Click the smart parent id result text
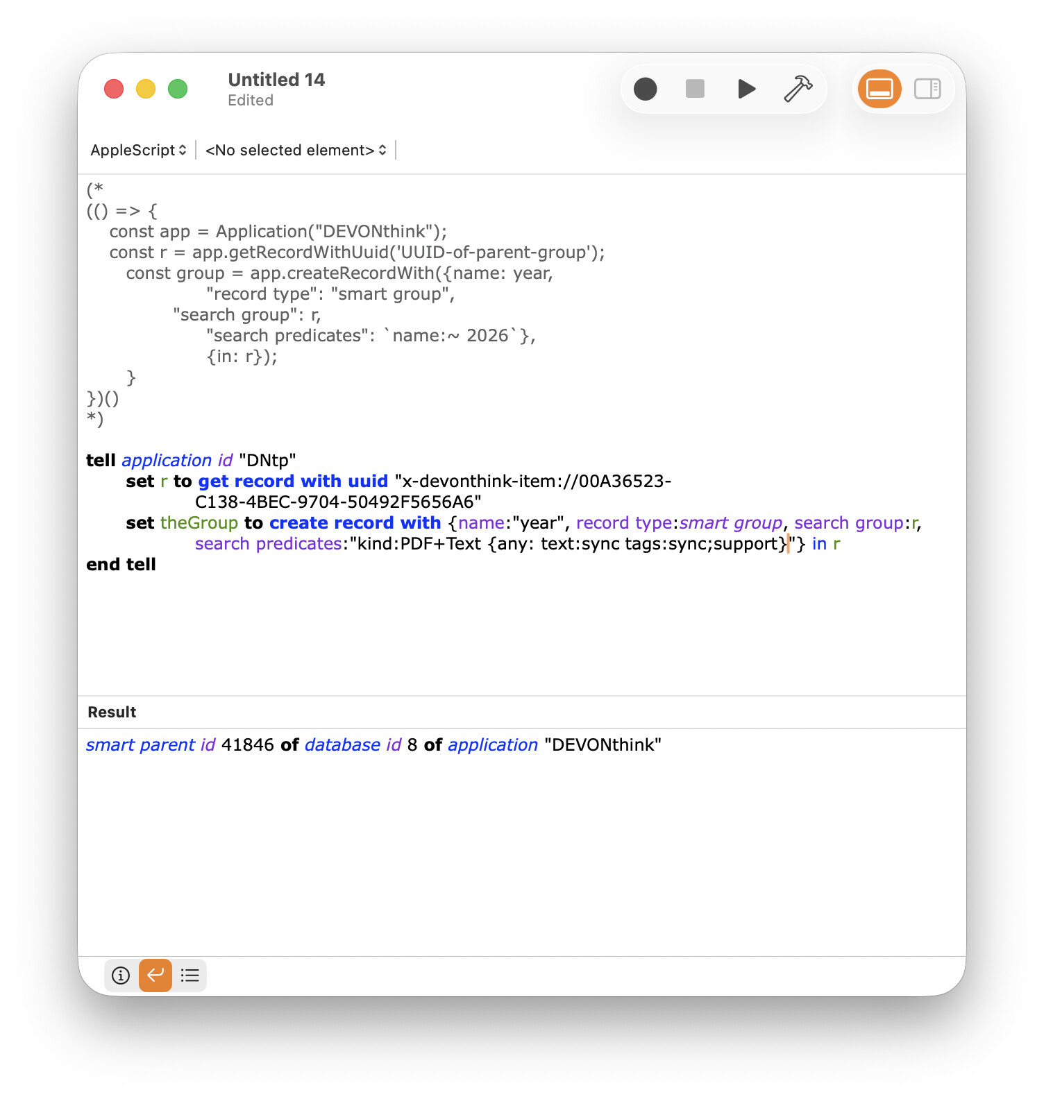The height and width of the screenshot is (1099, 1044). point(373,745)
